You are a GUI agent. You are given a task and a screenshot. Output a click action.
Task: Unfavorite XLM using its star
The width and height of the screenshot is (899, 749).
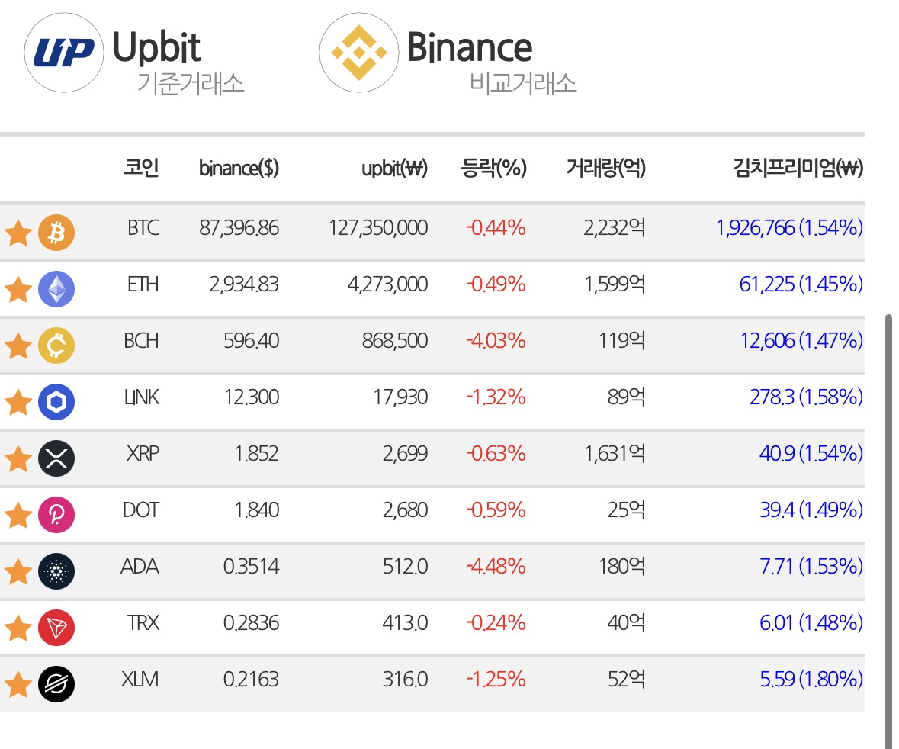point(18,684)
